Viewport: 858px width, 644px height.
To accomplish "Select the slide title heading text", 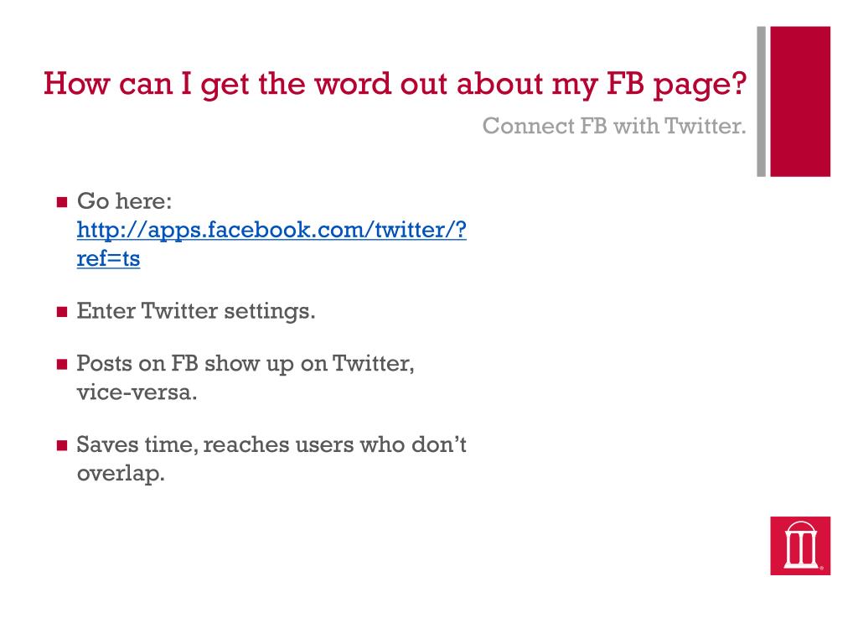I will point(395,85).
